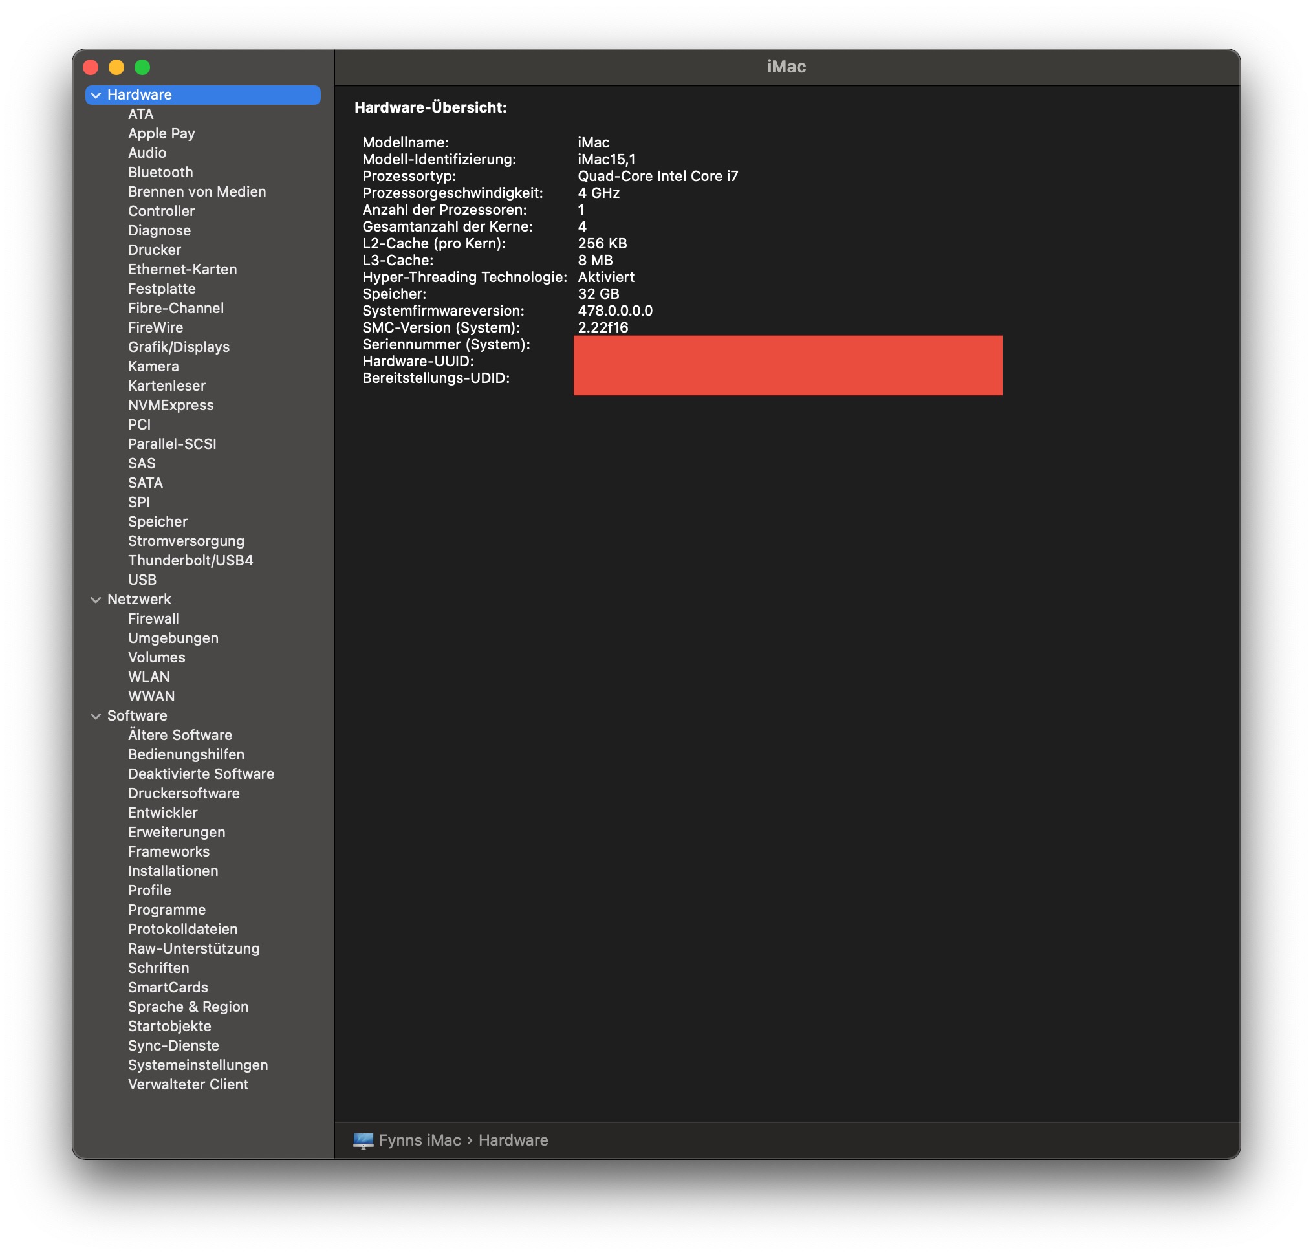Collapse the Hardware section chevron
The image size is (1313, 1255).
click(96, 95)
